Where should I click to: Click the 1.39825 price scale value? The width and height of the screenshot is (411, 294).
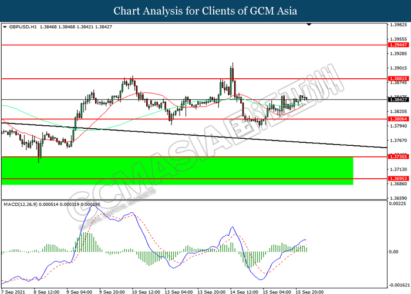(397, 25)
